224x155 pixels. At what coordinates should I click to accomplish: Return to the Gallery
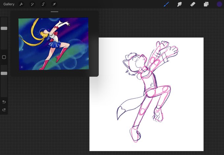coord(9,4)
